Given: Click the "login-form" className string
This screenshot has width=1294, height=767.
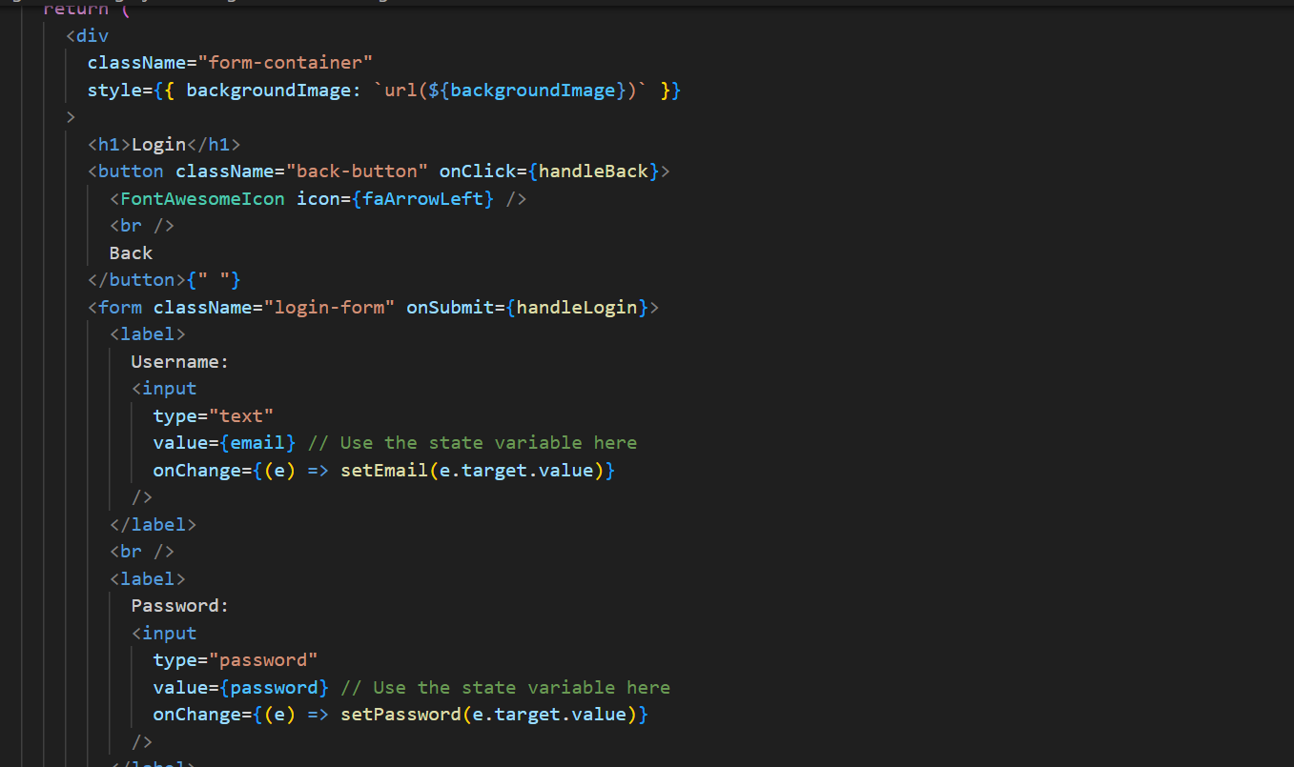Looking at the screenshot, I should point(330,307).
